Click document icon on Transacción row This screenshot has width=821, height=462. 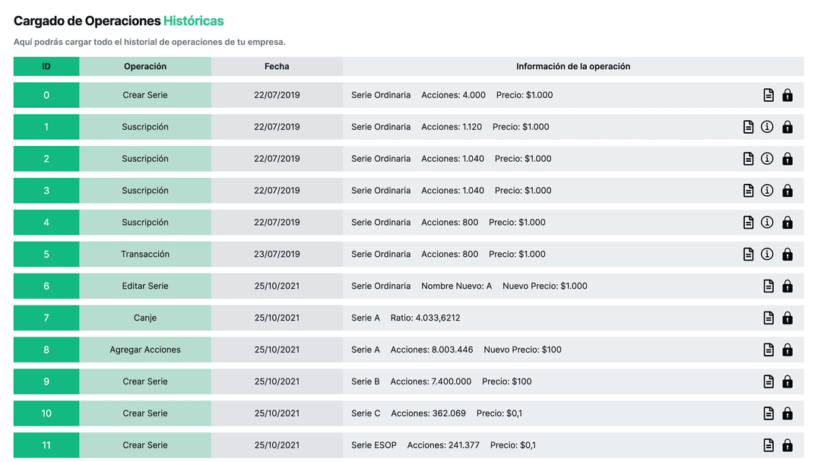pyautogui.click(x=748, y=255)
